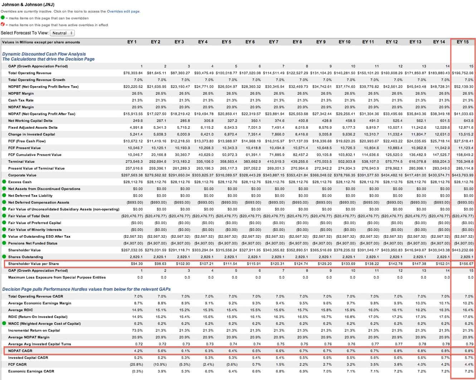476x380 pixels.
Task: Click the Net Deferred Tax Liability override icon
Action: [3, 196]
